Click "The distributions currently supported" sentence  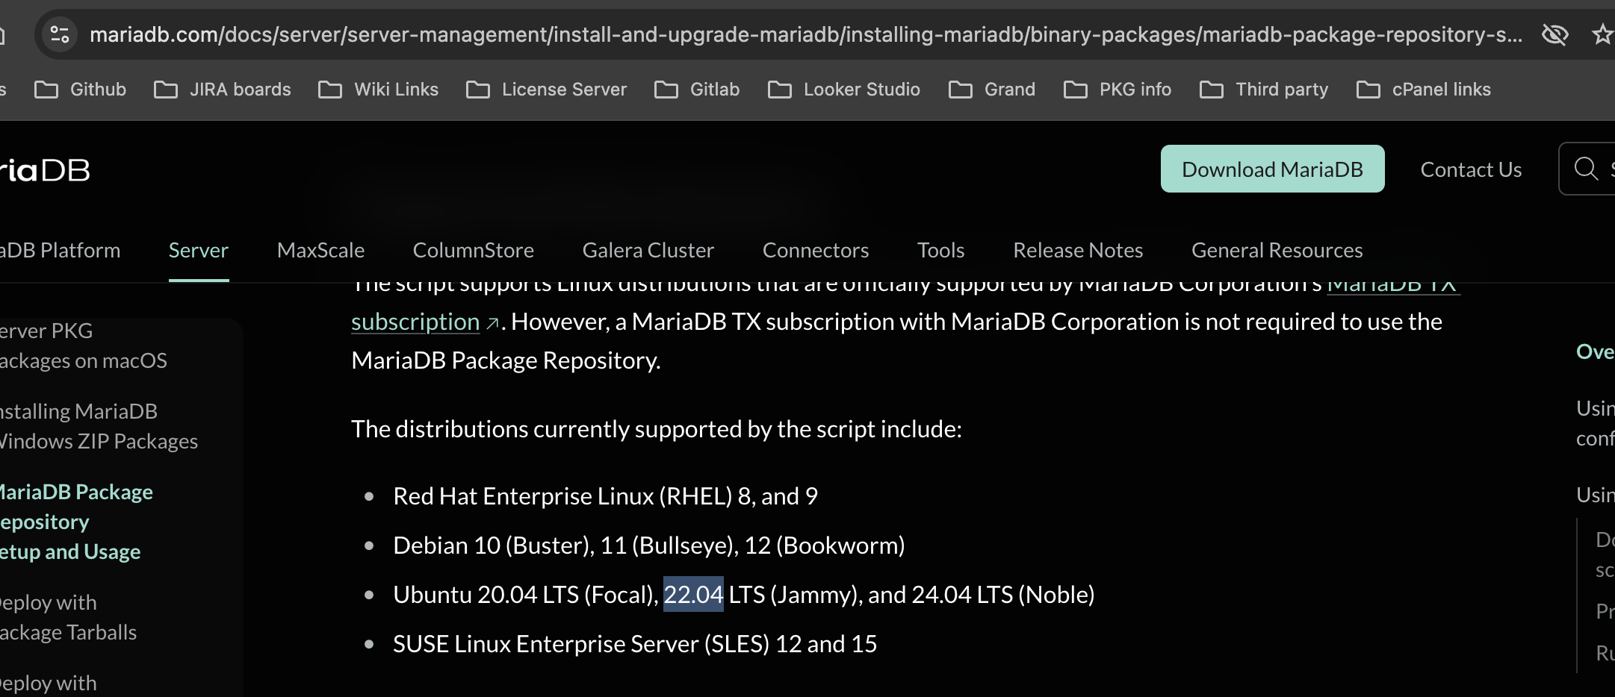[x=657, y=428]
